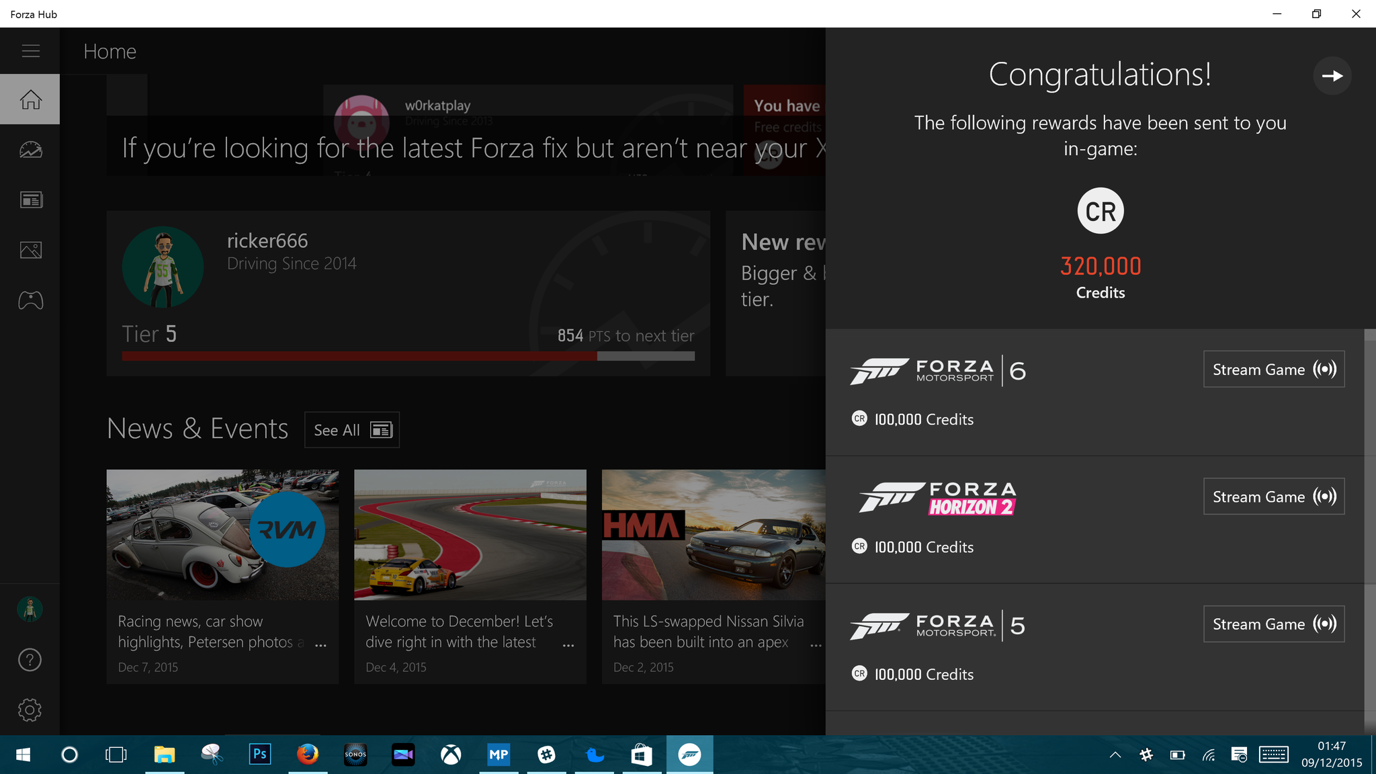Select the Home sidebar icon
This screenshot has width=1376, height=774.
pyautogui.click(x=30, y=99)
